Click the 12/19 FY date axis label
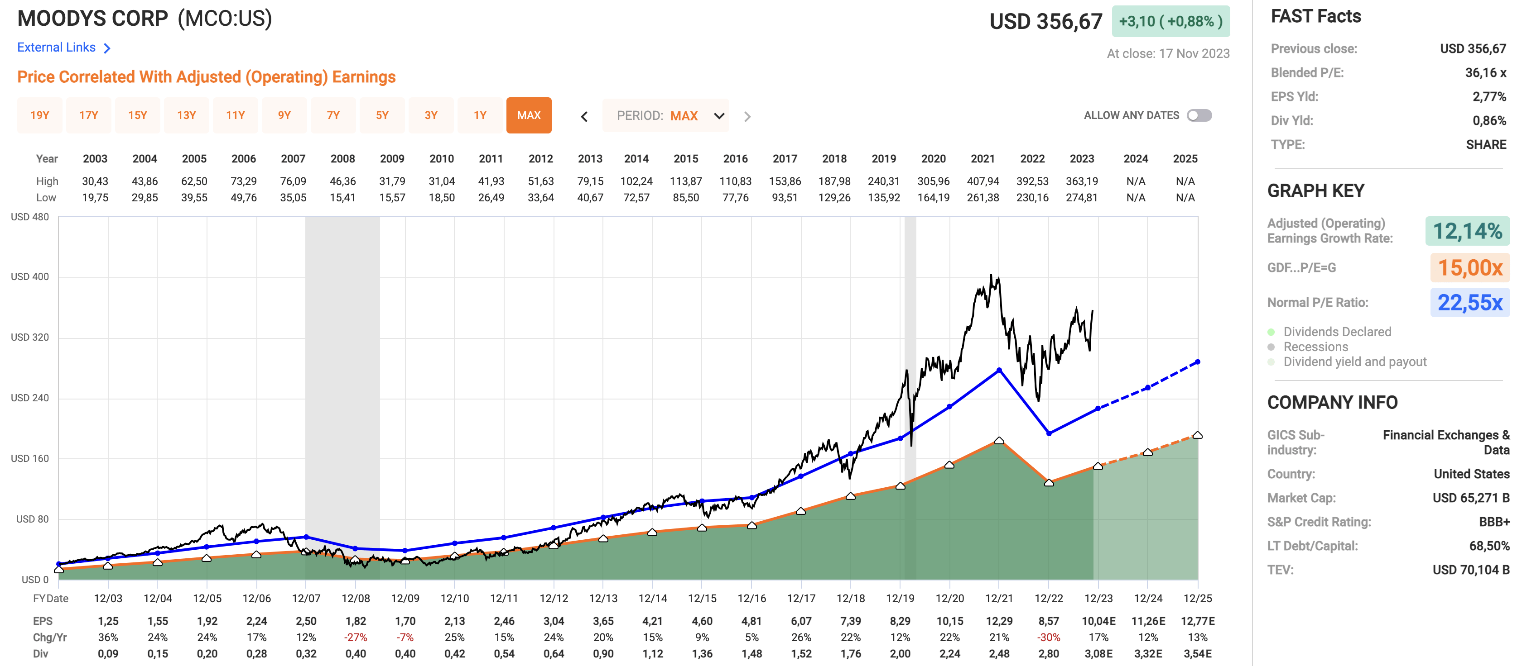Image resolution: width=1522 pixels, height=666 pixels. [x=901, y=598]
